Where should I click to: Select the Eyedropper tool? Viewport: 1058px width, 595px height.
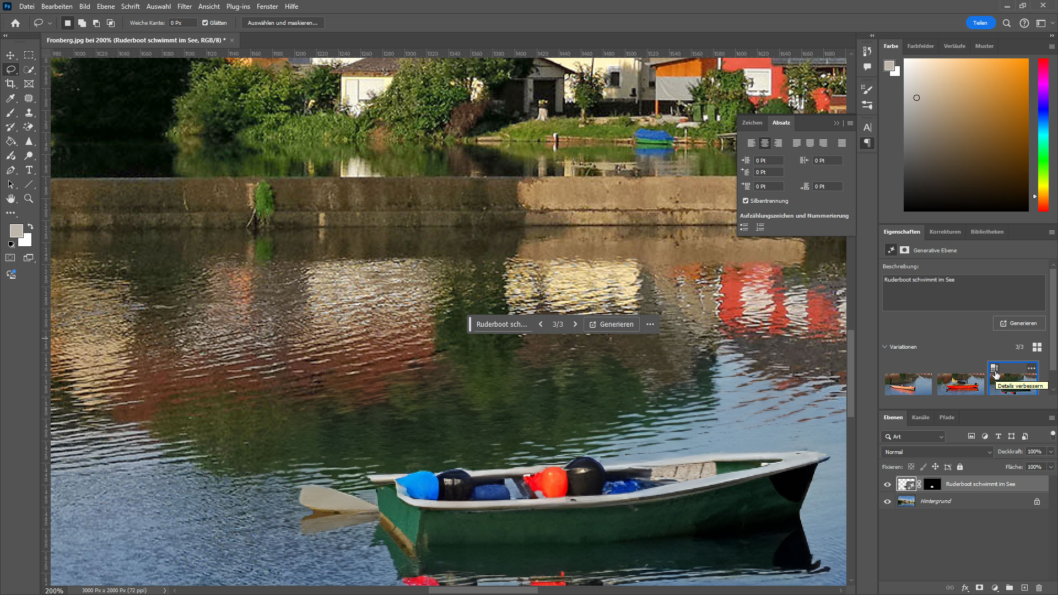[x=10, y=98]
